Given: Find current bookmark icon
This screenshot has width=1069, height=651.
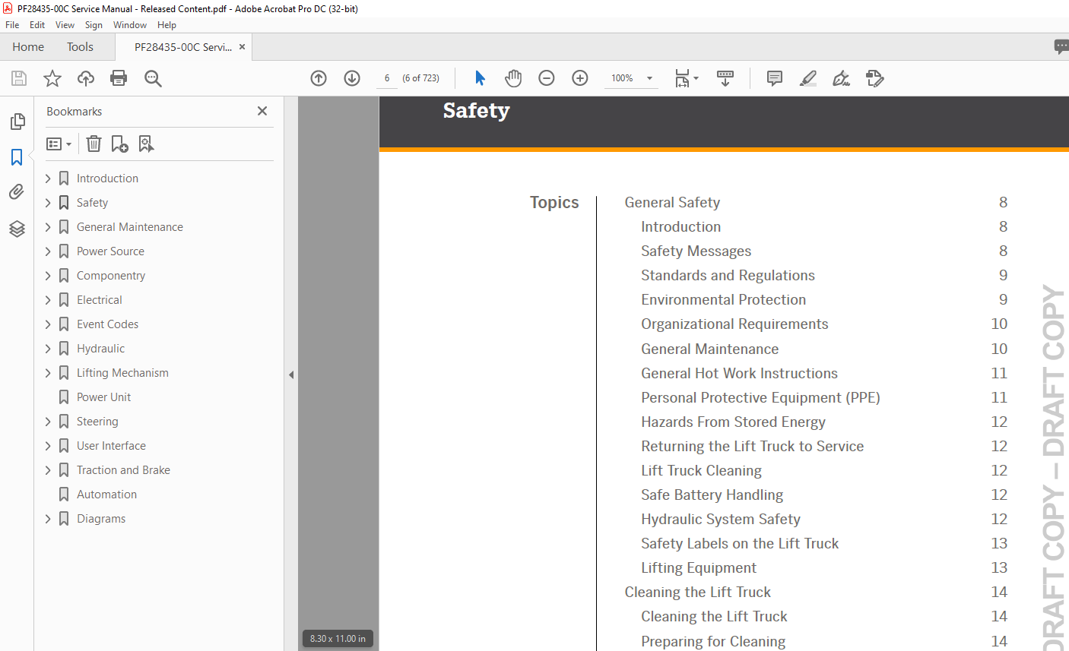Looking at the screenshot, I should pyautogui.click(x=146, y=144).
